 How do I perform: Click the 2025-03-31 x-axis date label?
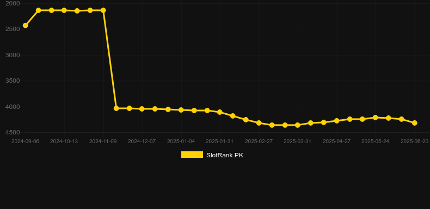pos(297,142)
